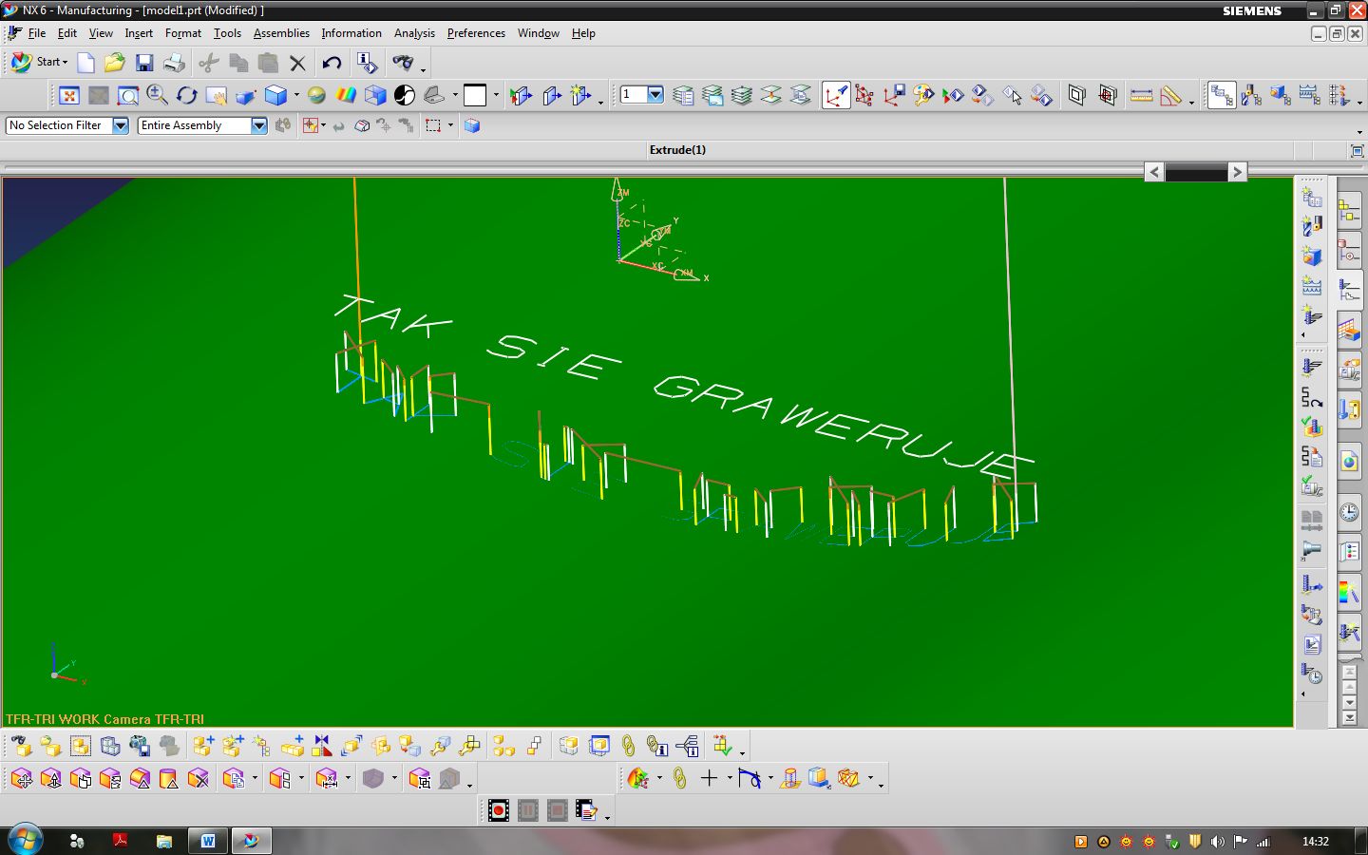Viewport: 1368px width, 855px height.
Task: Switch to Program Order View
Action: [1222, 95]
